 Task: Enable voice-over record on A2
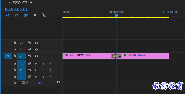pos(50,70)
